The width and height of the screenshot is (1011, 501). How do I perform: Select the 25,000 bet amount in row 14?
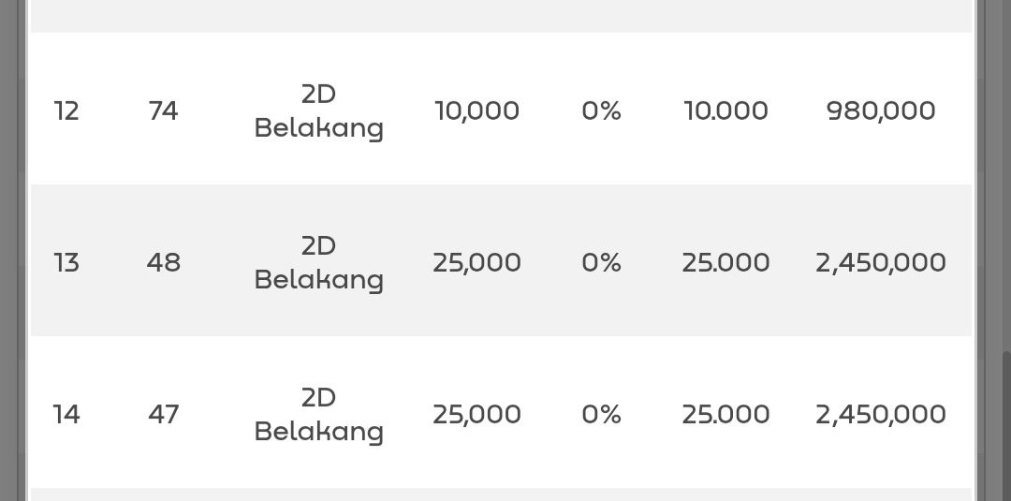point(476,414)
